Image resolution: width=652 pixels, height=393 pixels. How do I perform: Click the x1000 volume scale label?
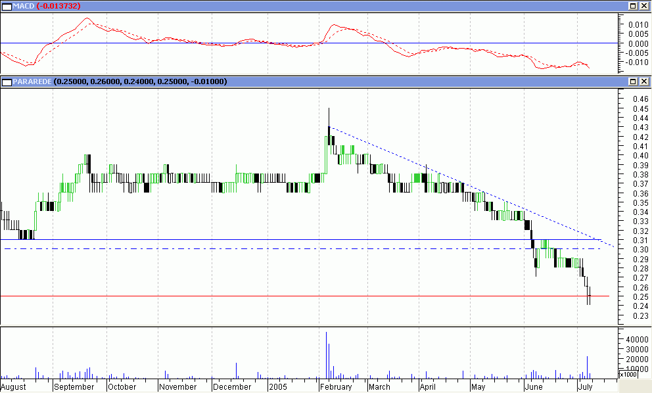click(628, 375)
